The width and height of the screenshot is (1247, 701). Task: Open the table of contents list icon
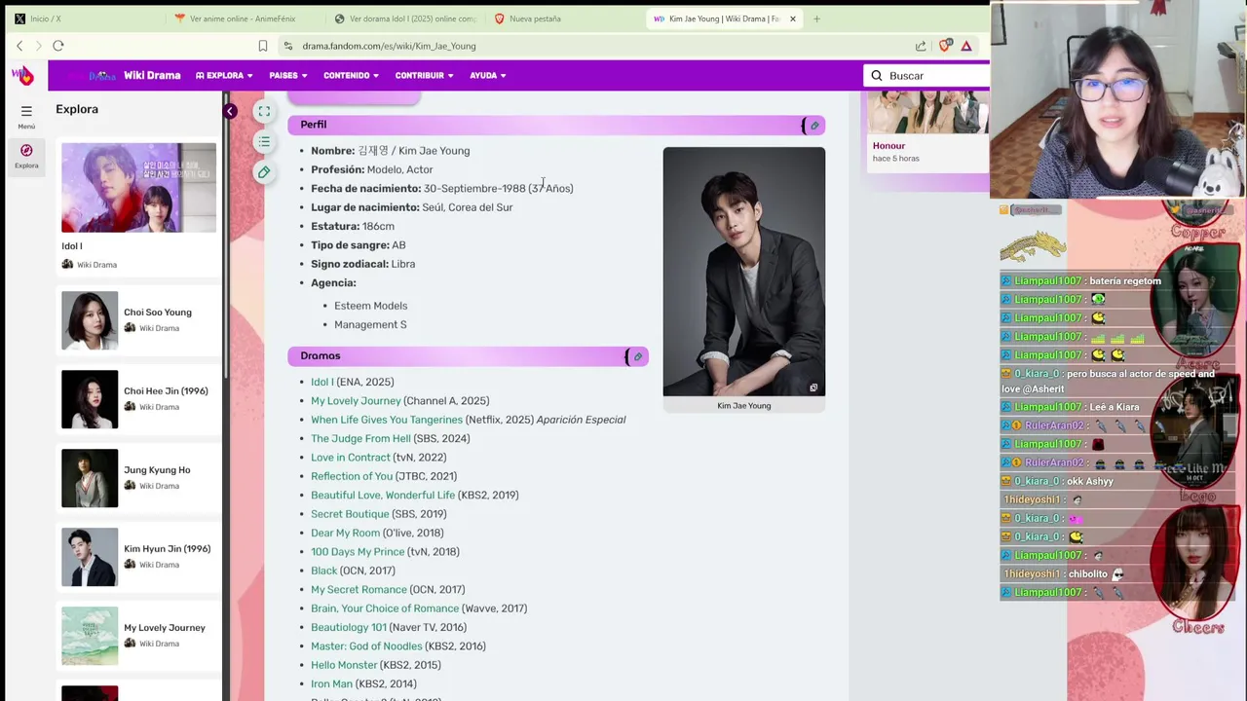coord(264,142)
